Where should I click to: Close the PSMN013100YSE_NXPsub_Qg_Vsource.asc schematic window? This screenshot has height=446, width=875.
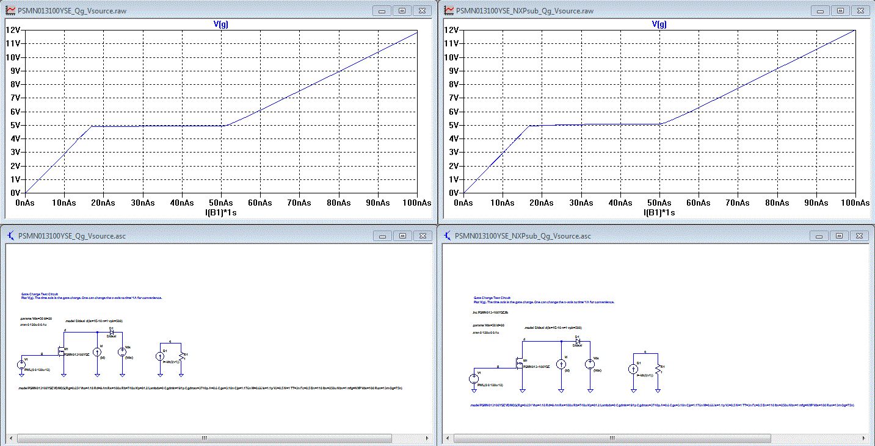tap(860, 236)
